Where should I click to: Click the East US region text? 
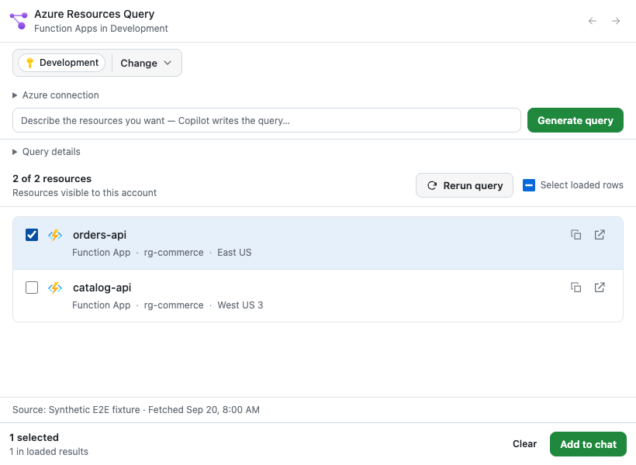coord(234,253)
